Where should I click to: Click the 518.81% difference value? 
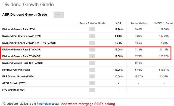164,70
